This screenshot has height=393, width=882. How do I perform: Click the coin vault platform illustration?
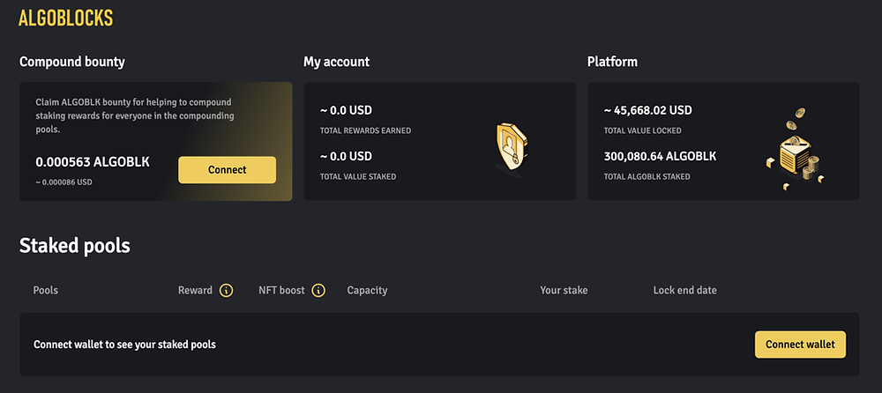(x=796, y=149)
